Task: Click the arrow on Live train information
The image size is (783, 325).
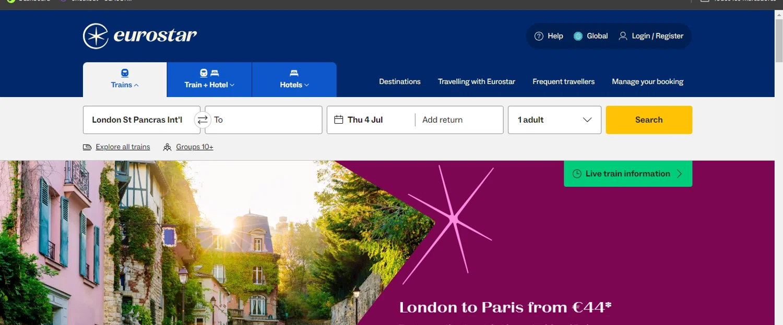Action: tap(679, 174)
